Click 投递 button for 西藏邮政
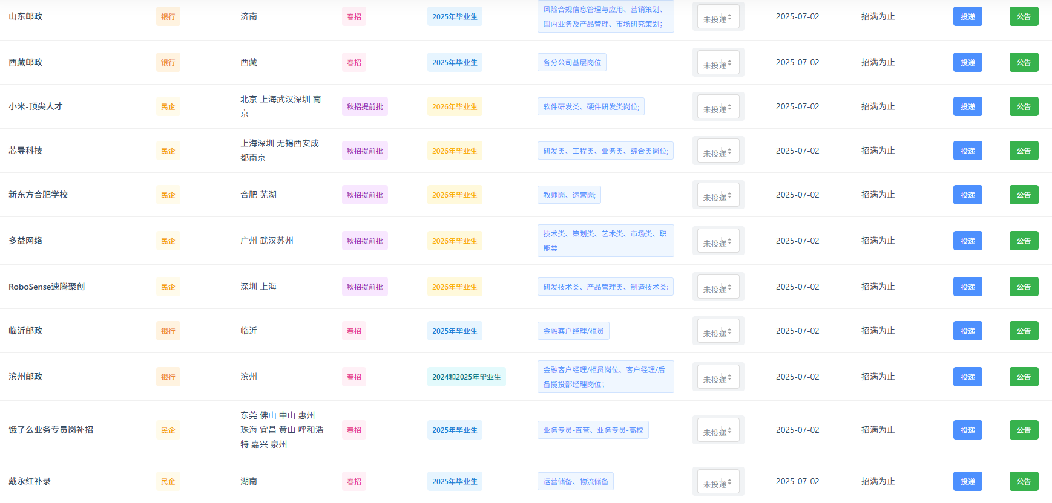 pos(967,62)
